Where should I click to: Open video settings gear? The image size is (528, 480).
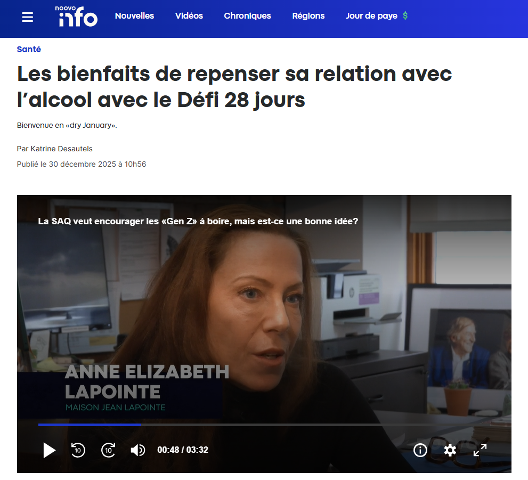tap(450, 450)
